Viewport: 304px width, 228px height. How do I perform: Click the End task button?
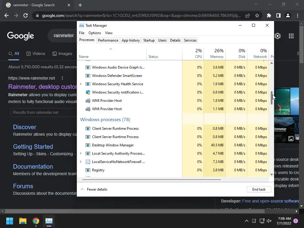click(259, 189)
